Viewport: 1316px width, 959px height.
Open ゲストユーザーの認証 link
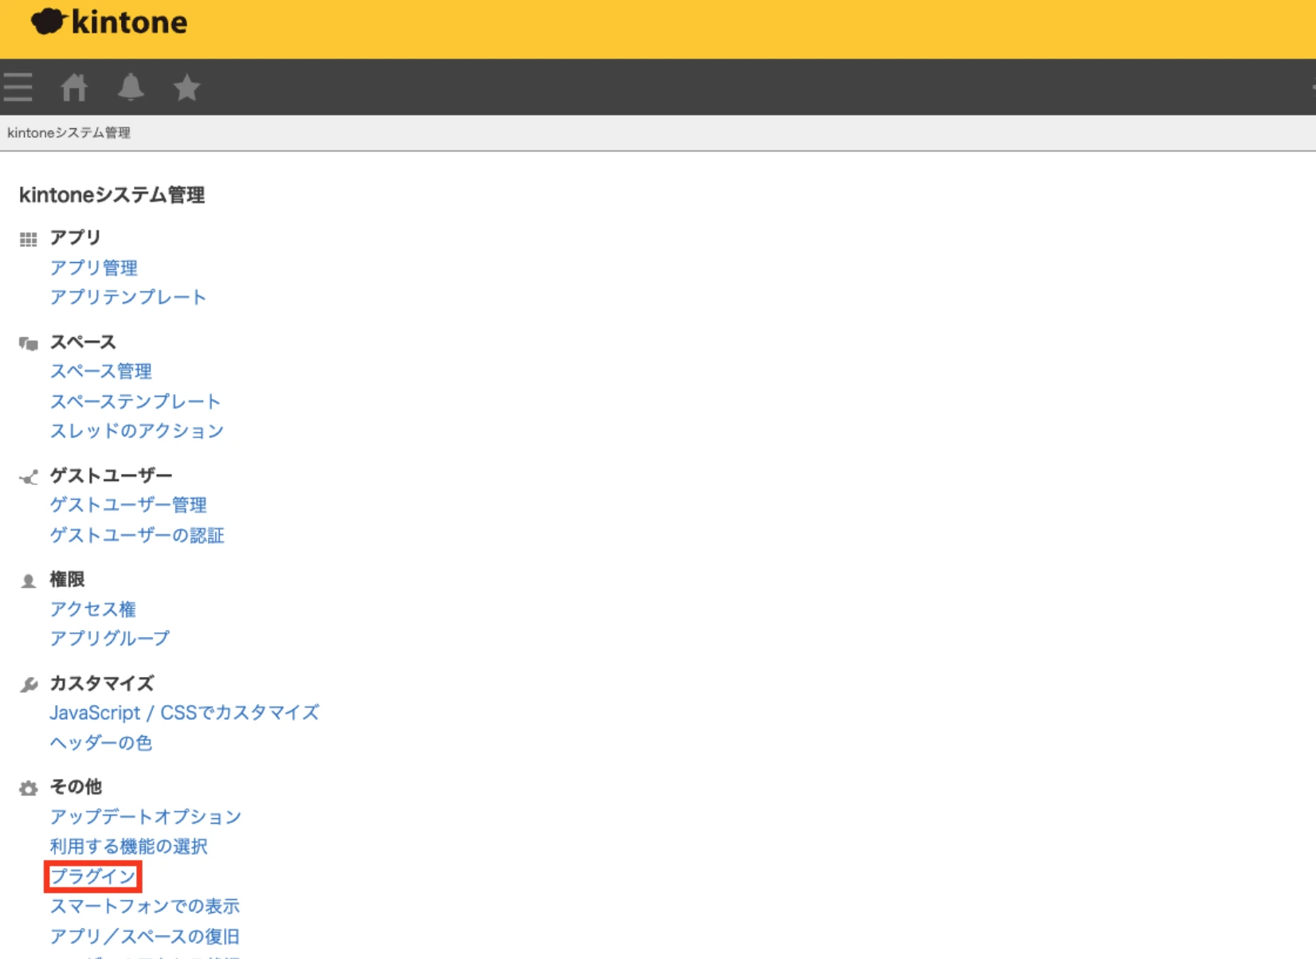pyautogui.click(x=137, y=535)
